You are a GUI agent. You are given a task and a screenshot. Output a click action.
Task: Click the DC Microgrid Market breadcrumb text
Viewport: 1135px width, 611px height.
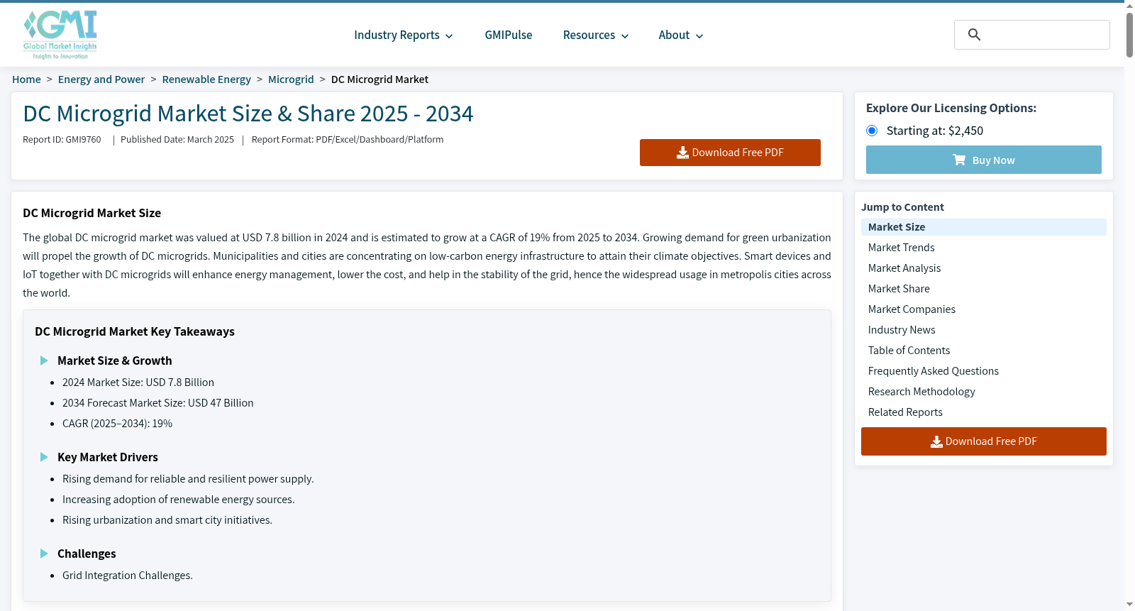tap(380, 79)
